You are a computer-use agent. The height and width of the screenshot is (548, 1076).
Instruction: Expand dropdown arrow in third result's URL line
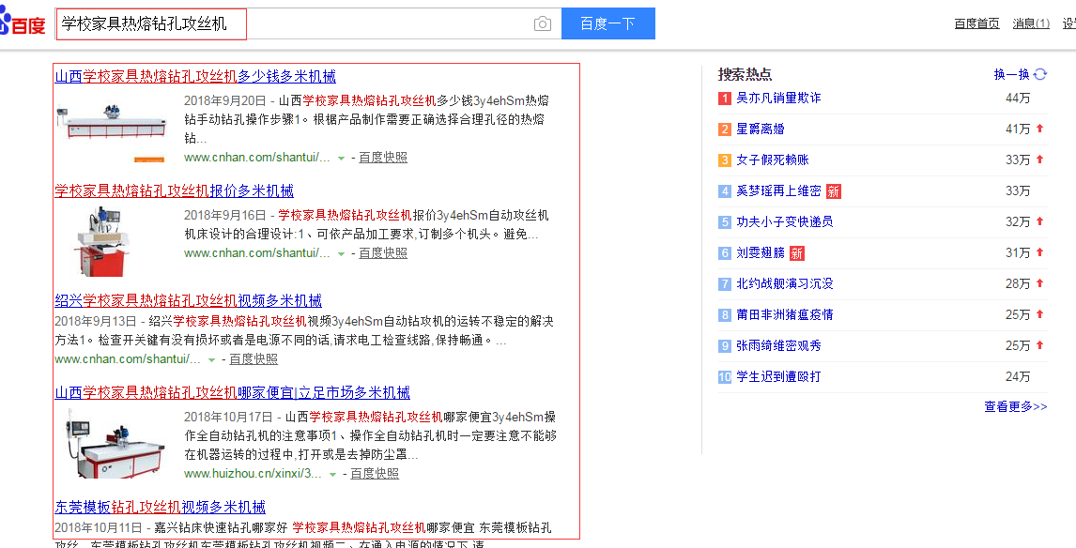pyautogui.click(x=212, y=360)
